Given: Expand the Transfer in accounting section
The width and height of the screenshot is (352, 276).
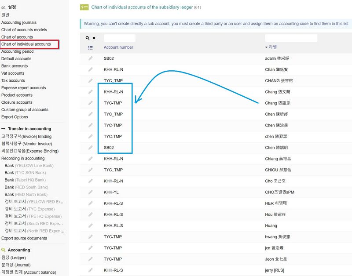Looking at the screenshot, I should click(29, 129).
